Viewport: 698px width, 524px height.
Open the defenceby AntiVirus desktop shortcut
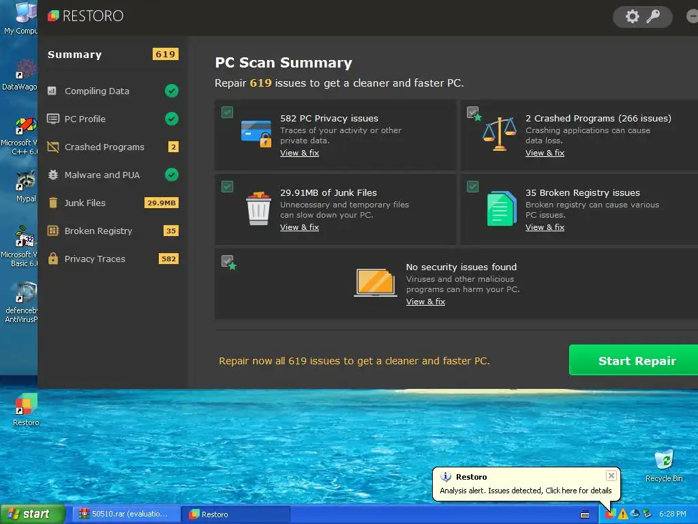click(x=21, y=302)
